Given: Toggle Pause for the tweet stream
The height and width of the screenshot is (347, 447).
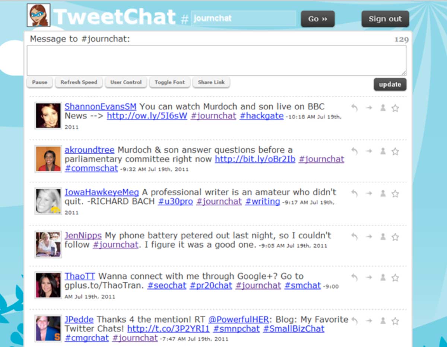Looking at the screenshot, I should pyautogui.click(x=39, y=82).
